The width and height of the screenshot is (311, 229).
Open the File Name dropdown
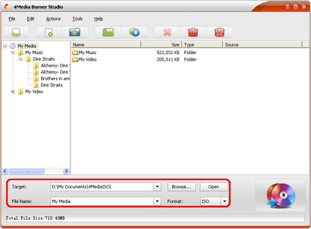click(157, 201)
